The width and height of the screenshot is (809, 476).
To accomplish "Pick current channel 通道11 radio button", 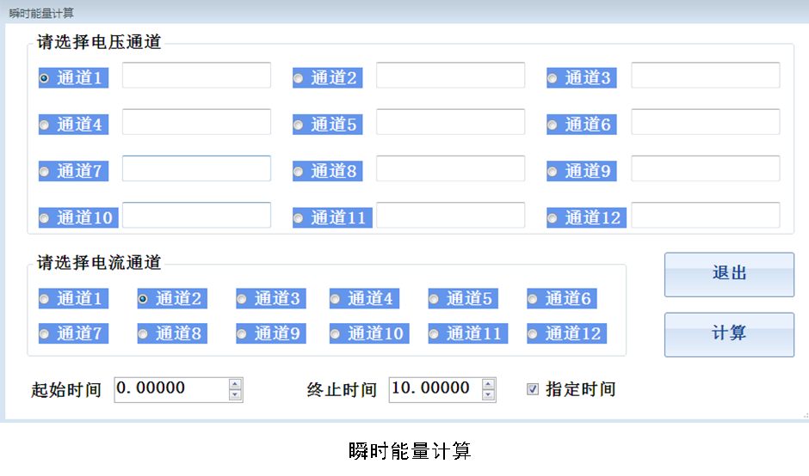I will pos(434,333).
